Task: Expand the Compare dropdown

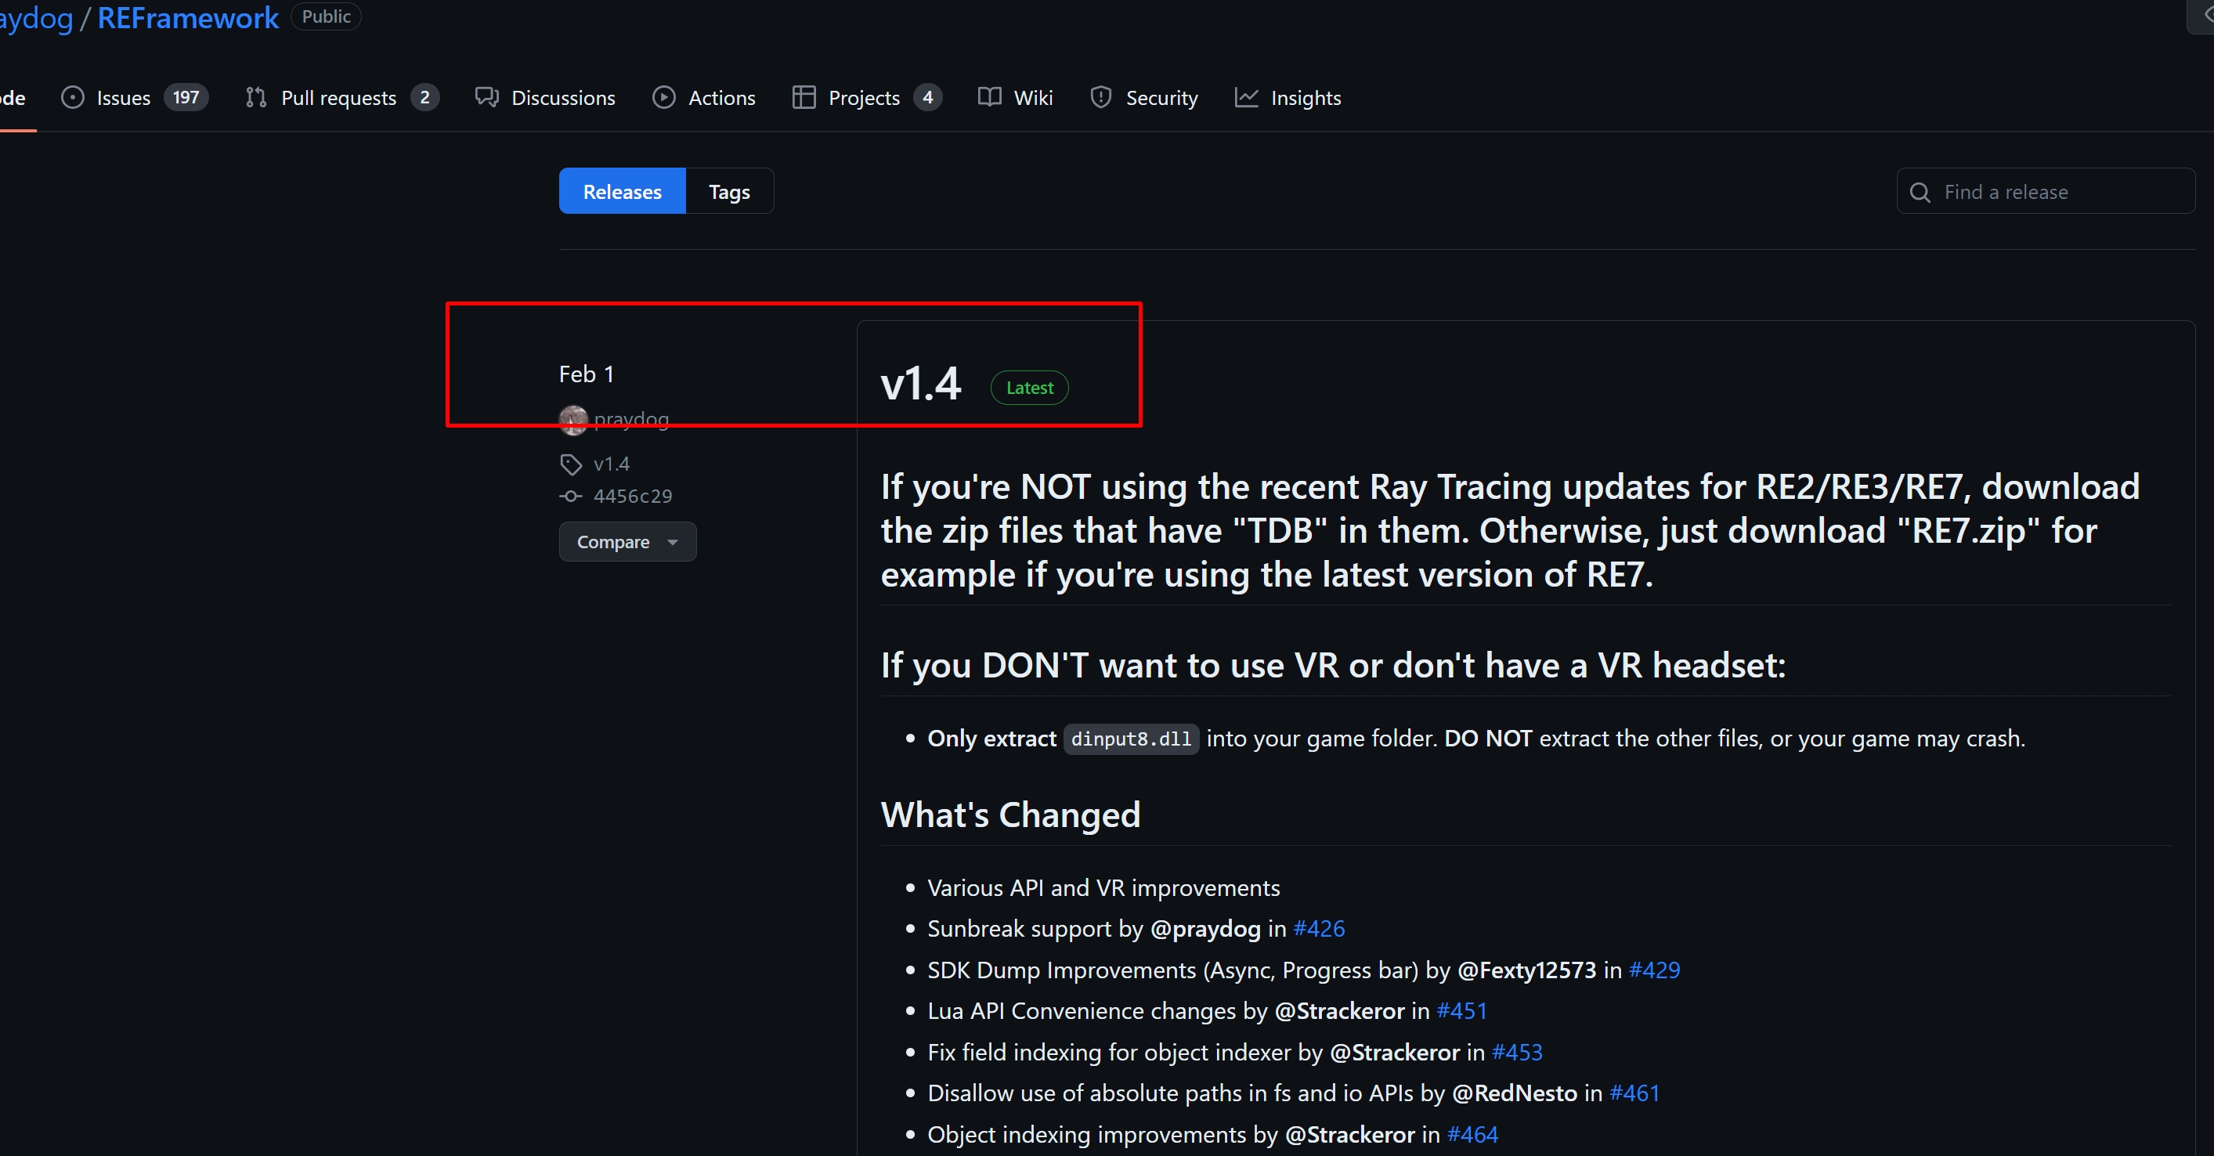Action: pyautogui.click(x=627, y=542)
